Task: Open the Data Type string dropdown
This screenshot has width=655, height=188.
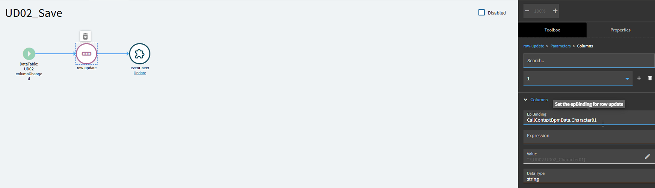Action: [x=589, y=176]
